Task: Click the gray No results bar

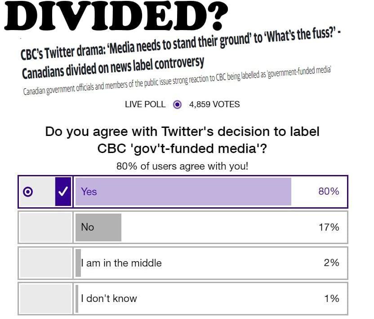Action: [98, 227]
